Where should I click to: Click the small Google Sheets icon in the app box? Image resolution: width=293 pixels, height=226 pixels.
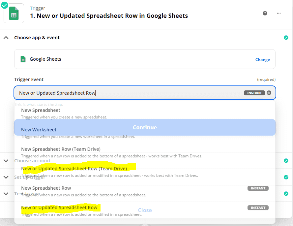(23, 59)
